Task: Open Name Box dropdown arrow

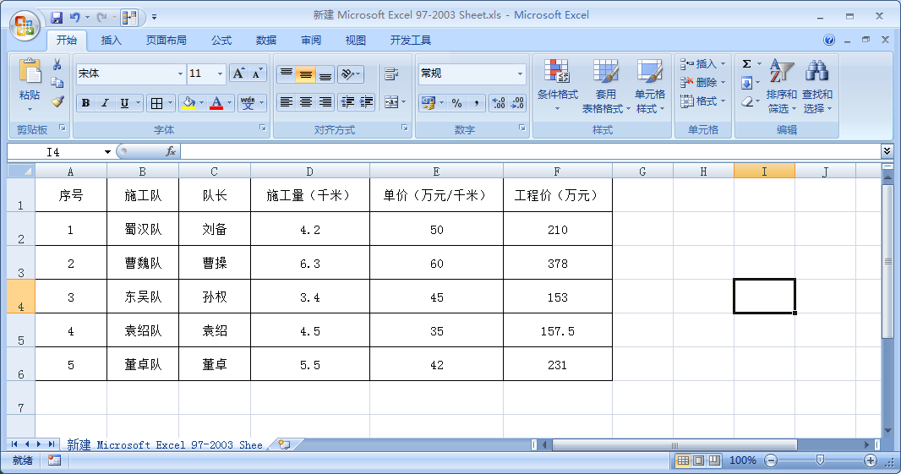Action: tap(107, 152)
